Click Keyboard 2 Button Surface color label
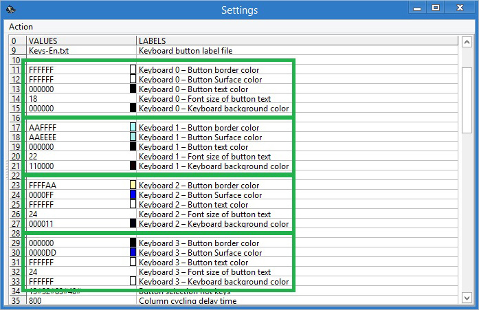The width and height of the screenshot is (479, 310). click(201, 195)
